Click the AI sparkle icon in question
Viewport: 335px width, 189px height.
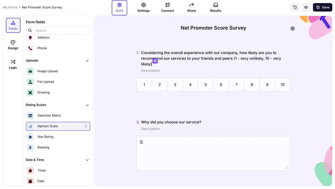coord(155,61)
